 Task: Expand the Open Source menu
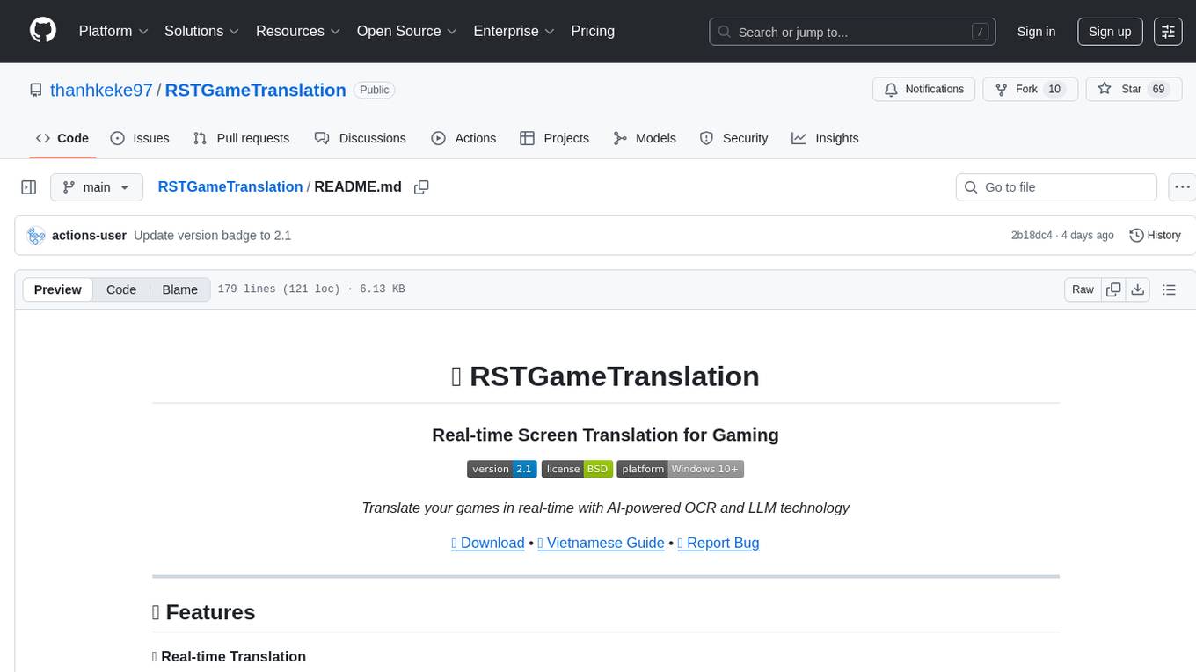407,31
